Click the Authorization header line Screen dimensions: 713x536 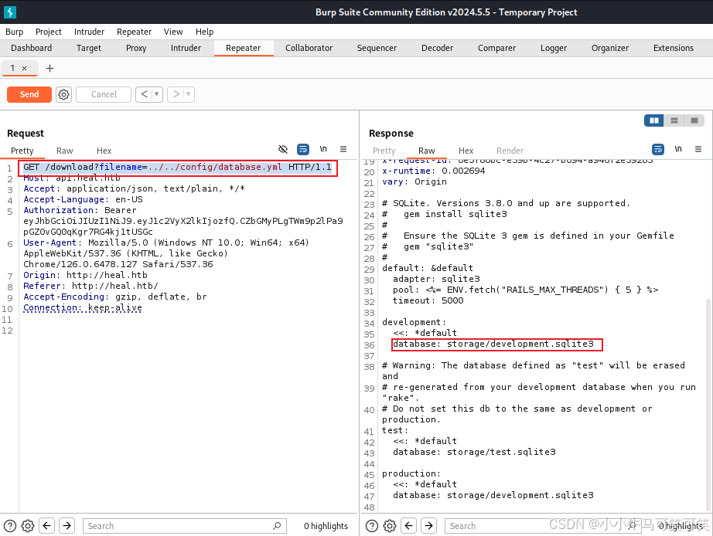coord(183,221)
